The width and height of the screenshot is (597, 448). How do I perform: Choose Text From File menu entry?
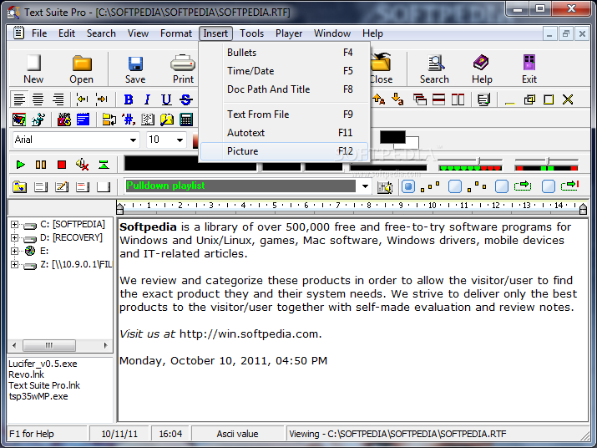[x=284, y=115]
